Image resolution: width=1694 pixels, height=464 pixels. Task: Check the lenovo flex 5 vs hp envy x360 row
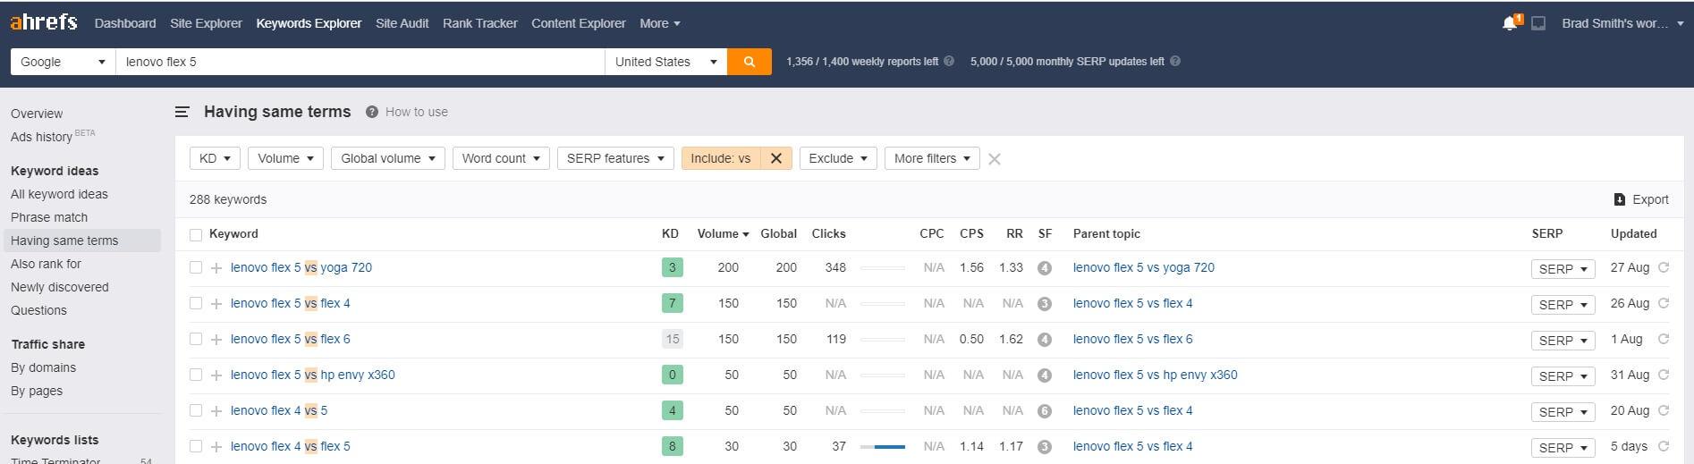[196, 375]
